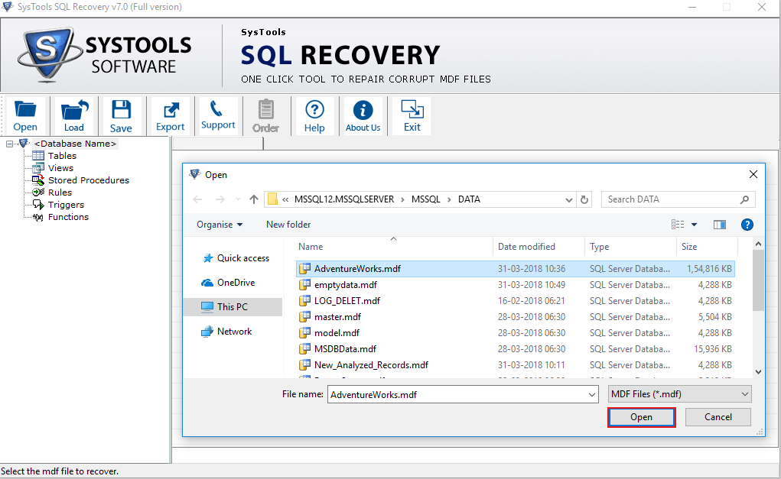Select the Views tree item

click(x=60, y=168)
